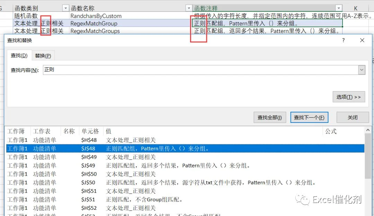Select the $J$51 search result row
This screenshot has height=216, width=374.
click(185, 199)
